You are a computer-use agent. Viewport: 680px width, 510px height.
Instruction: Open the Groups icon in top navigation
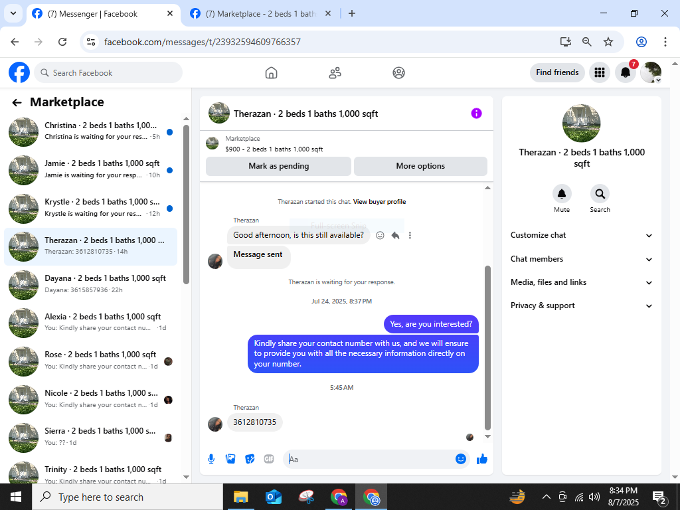tap(398, 72)
